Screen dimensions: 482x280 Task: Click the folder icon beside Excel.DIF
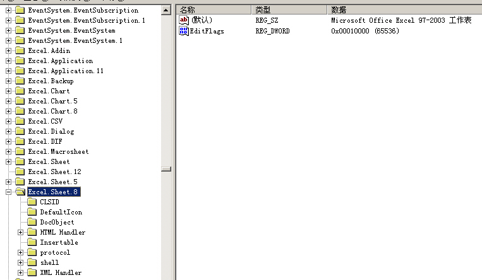[x=20, y=141]
